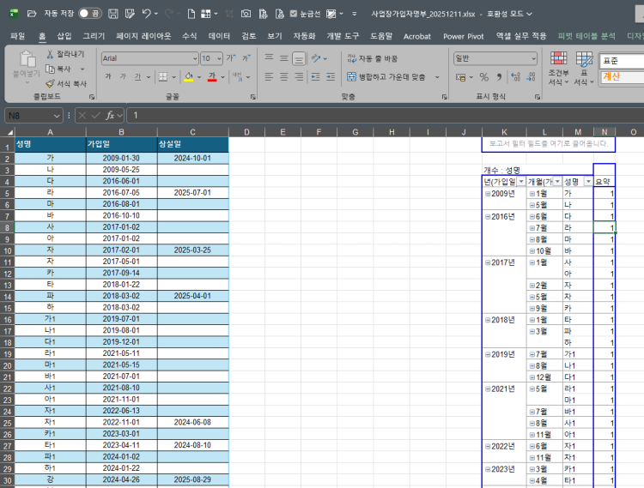Click in the formula bar input
This screenshot has width=644, height=488.
(386, 116)
